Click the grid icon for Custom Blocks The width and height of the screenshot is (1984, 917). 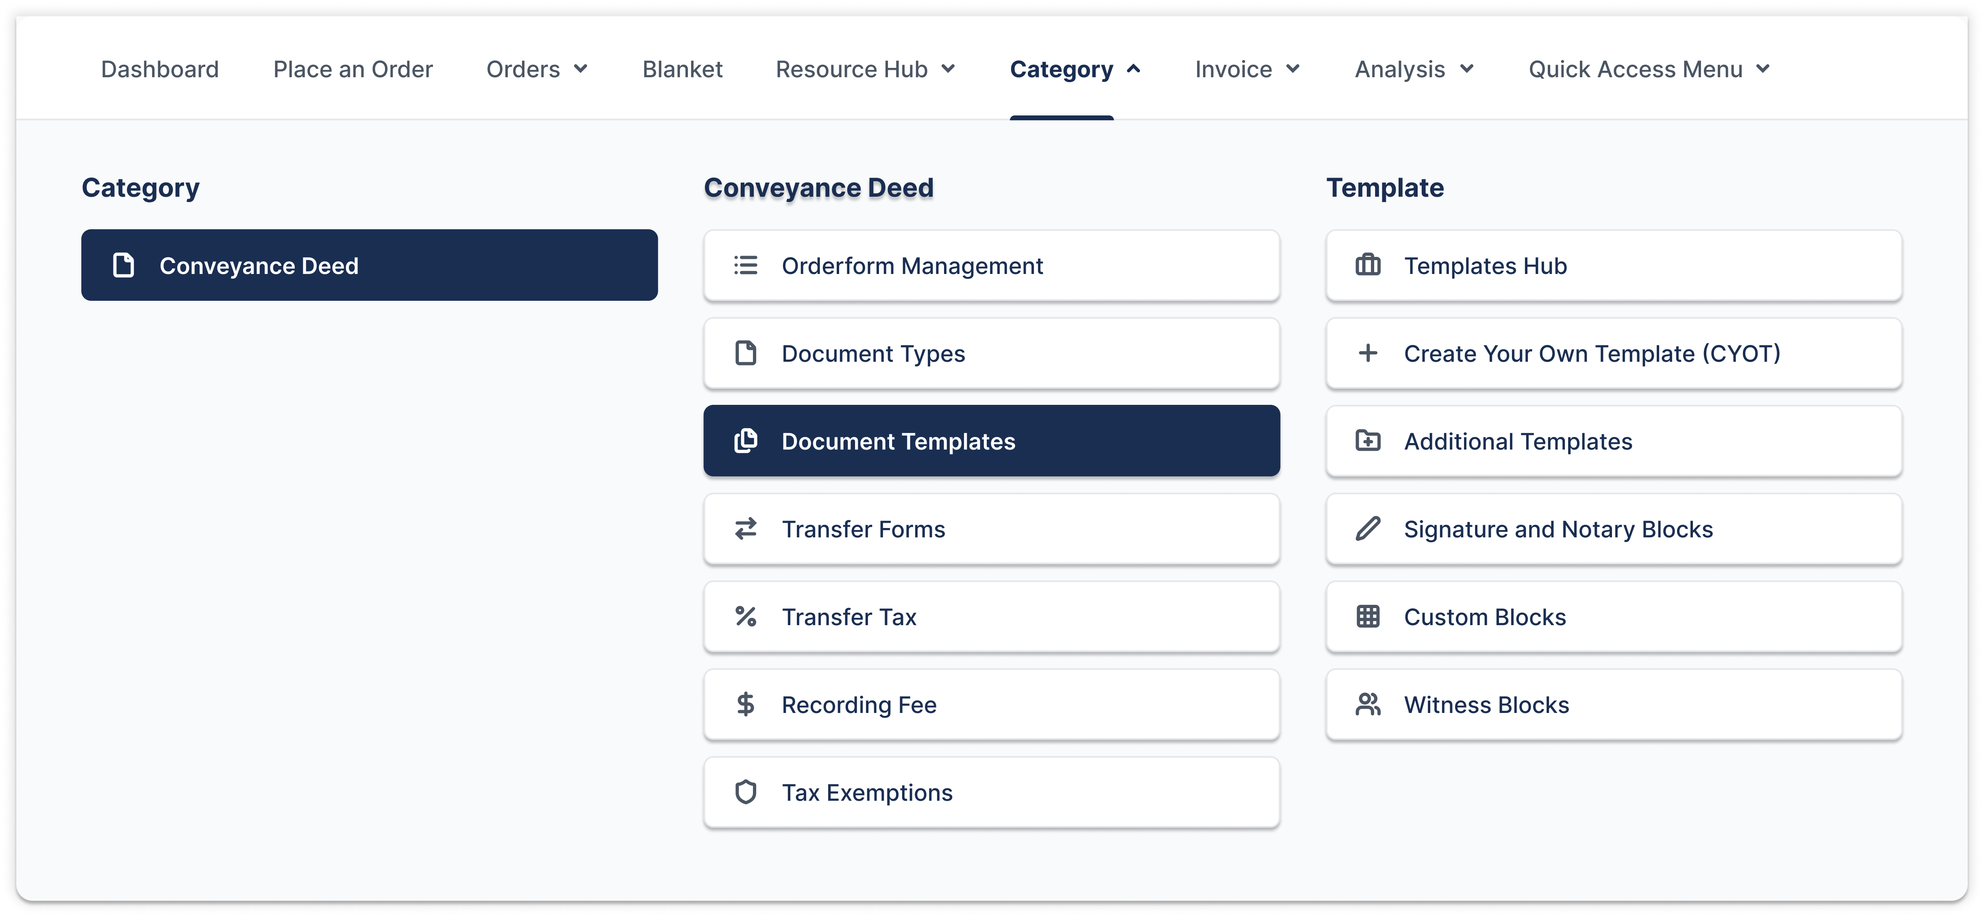click(x=1368, y=617)
